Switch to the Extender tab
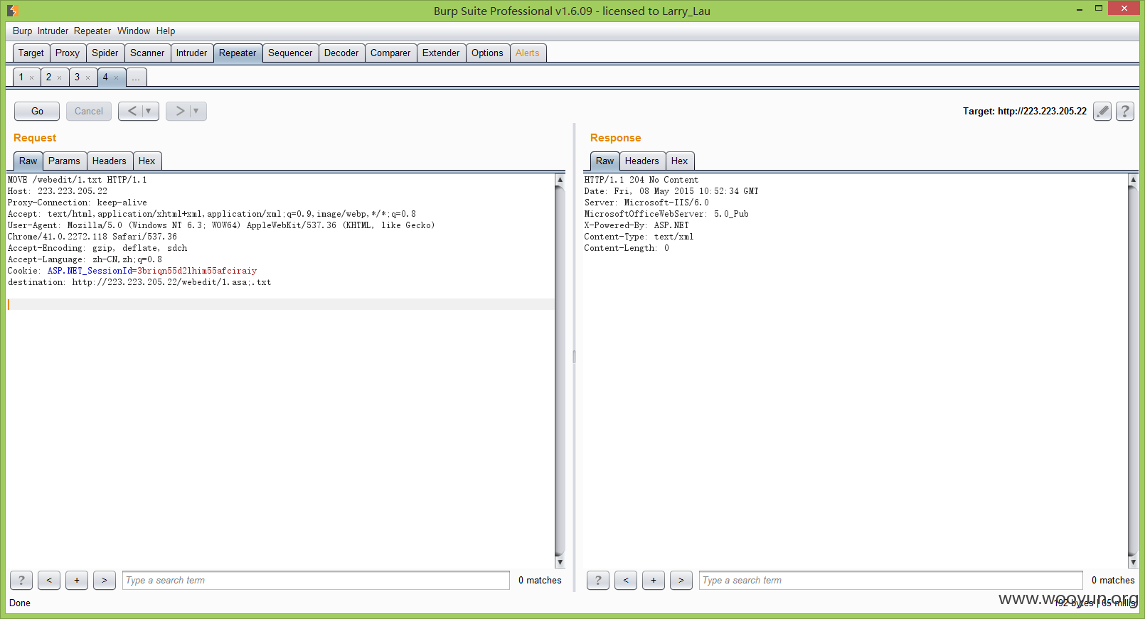This screenshot has width=1145, height=619. 441,53
